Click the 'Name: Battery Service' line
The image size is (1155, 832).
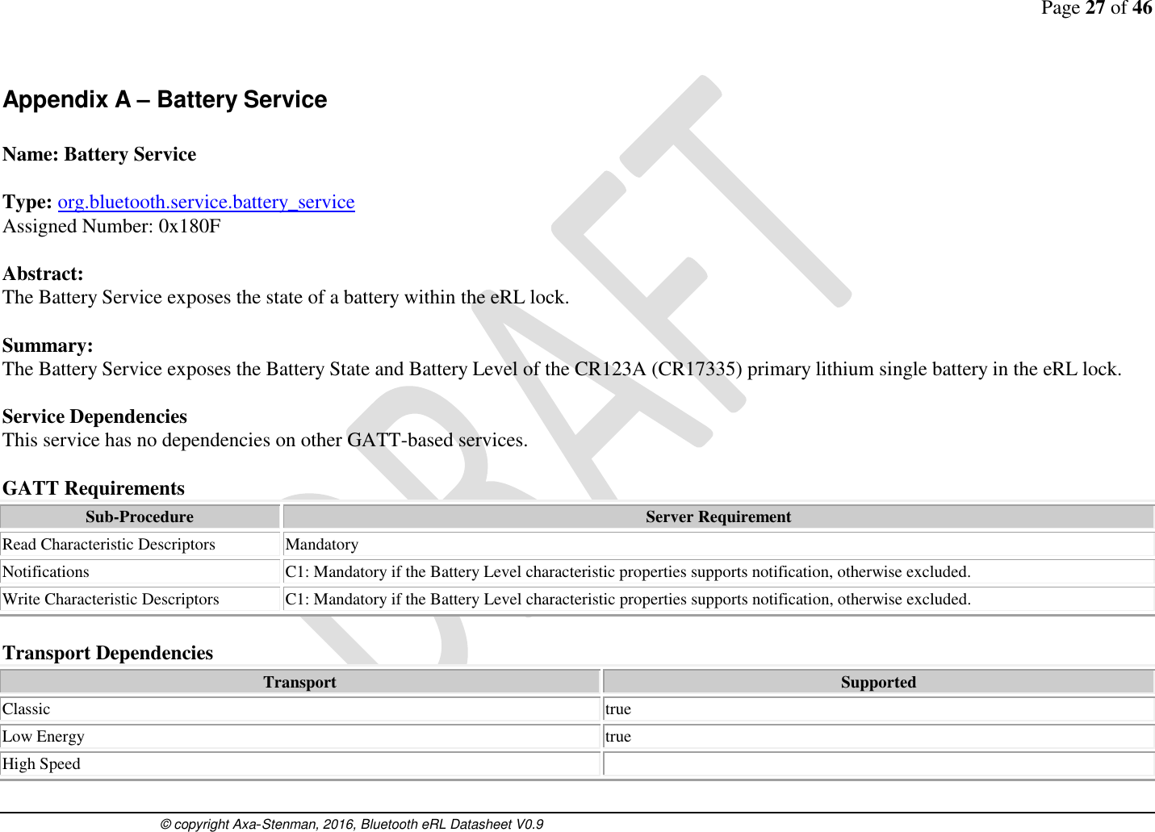pos(99,154)
